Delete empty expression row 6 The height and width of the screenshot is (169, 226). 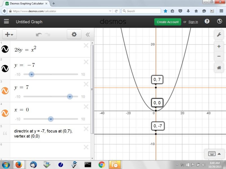click(x=86, y=147)
